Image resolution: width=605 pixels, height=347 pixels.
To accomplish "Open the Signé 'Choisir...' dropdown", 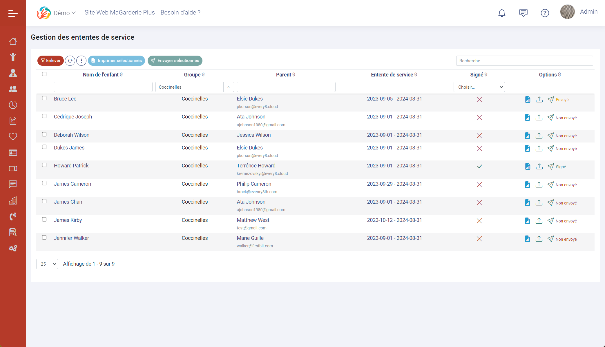I will (479, 87).
